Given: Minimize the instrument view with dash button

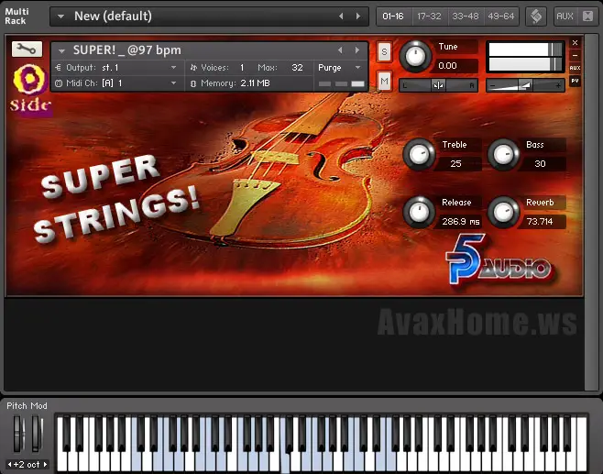Looking at the screenshot, I should pyautogui.click(x=575, y=55).
